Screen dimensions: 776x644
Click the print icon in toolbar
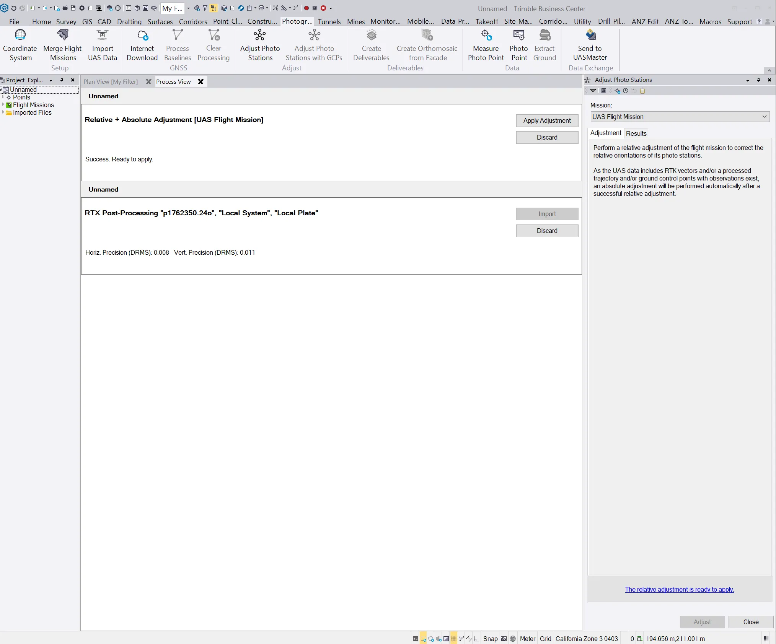[x=261, y=8]
